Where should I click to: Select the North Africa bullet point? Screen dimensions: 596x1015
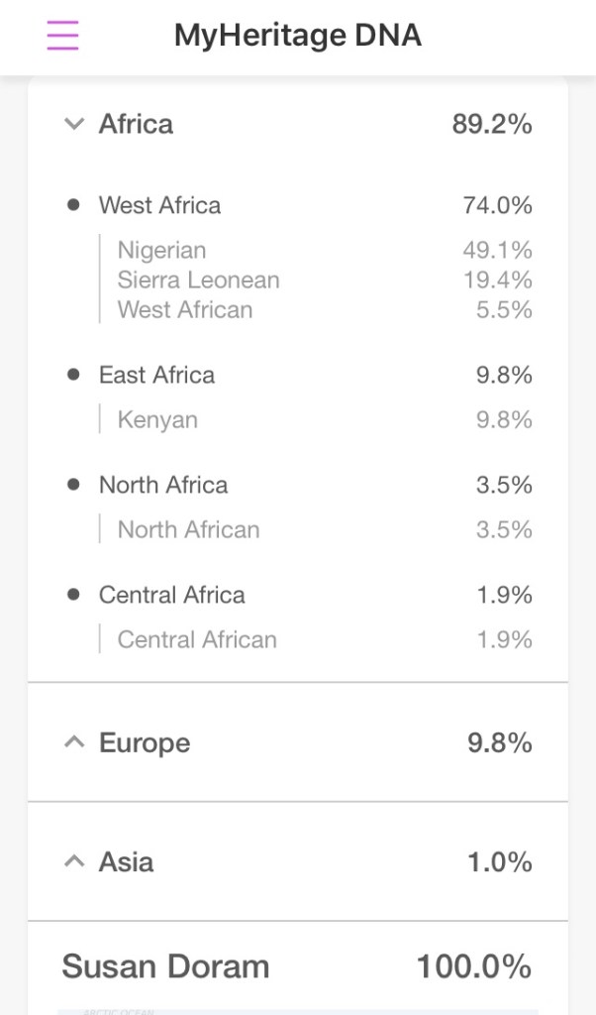point(73,485)
